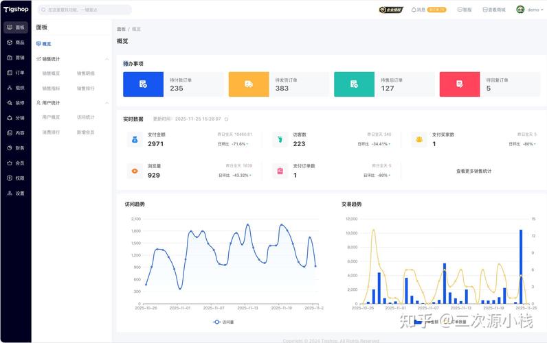
Task: Click the blue 待付款订单 card icon
Action: coord(143,84)
